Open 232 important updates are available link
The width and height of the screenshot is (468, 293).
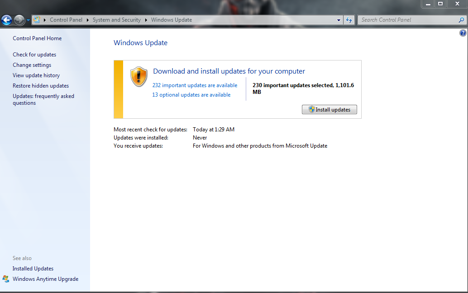(x=195, y=85)
